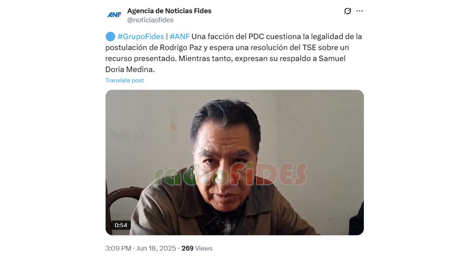Click Translate post
468x263 pixels.
(125, 80)
